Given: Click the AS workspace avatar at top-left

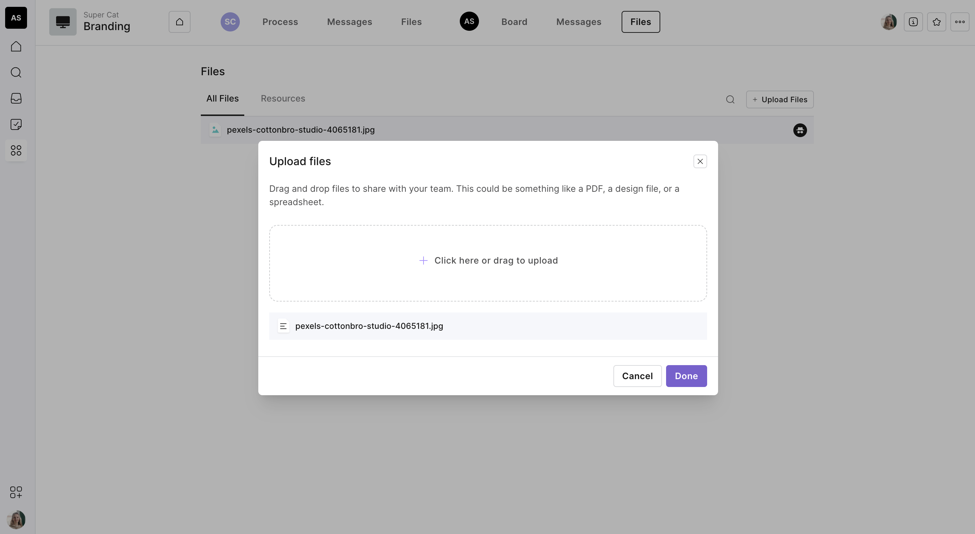Looking at the screenshot, I should pyautogui.click(x=16, y=18).
